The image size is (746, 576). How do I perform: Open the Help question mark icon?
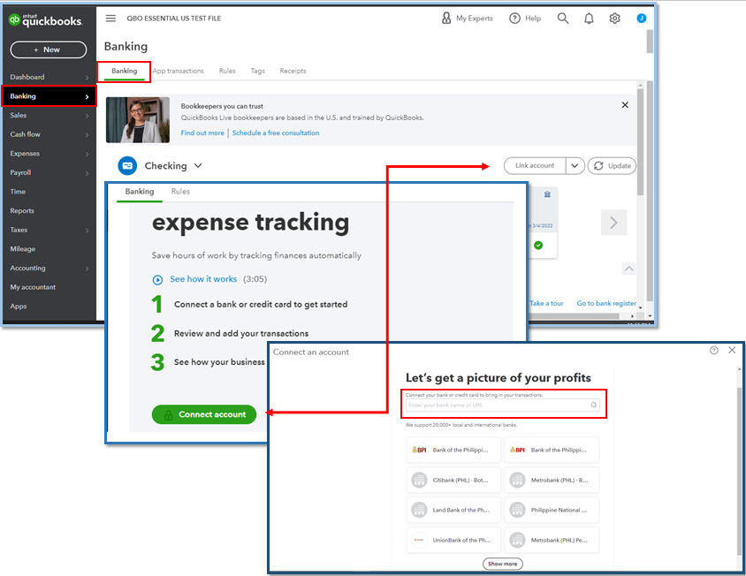pos(514,18)
